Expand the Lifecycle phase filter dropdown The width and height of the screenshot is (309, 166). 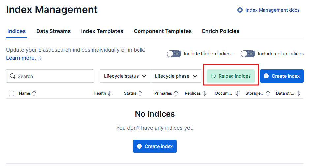click(x=176, y=76)
